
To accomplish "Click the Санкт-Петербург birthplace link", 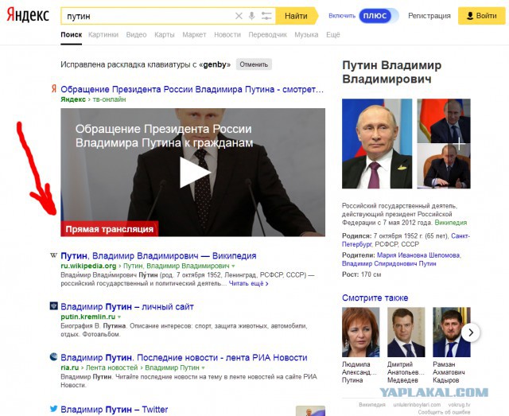I will [406, 240].
